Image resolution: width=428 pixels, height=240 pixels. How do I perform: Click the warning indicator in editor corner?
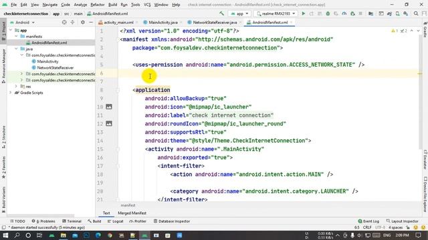(x=395, y=31)
